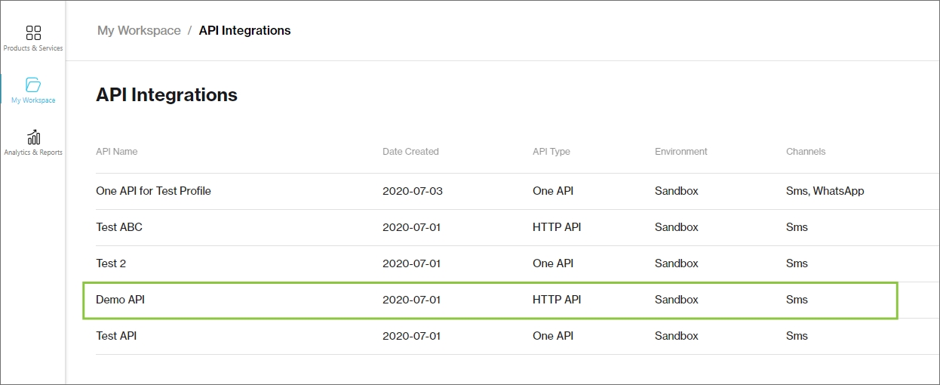Open One API for Test Profile integration
The height and width of the screenshot is (385, 940).
pos(153,191)
